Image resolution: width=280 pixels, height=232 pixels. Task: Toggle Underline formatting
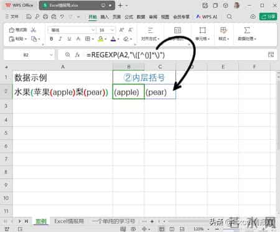(69, 39)
